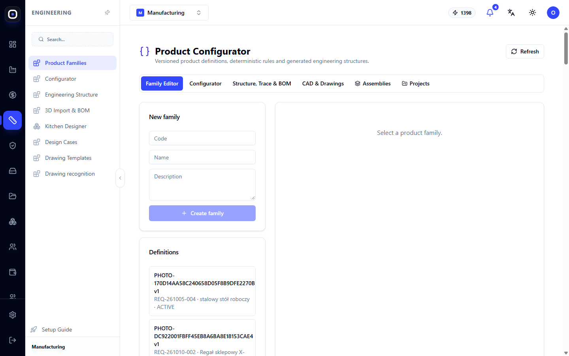Open the stacked cubes icon in left rail
Viewport: 569px width, 356px height.
pyautogui.click(x=13, y=222)
